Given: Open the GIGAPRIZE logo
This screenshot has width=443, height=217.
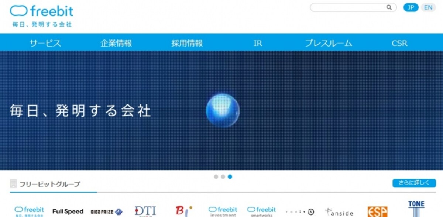Looking at the screenshot, I should click(x=106, y=212).
